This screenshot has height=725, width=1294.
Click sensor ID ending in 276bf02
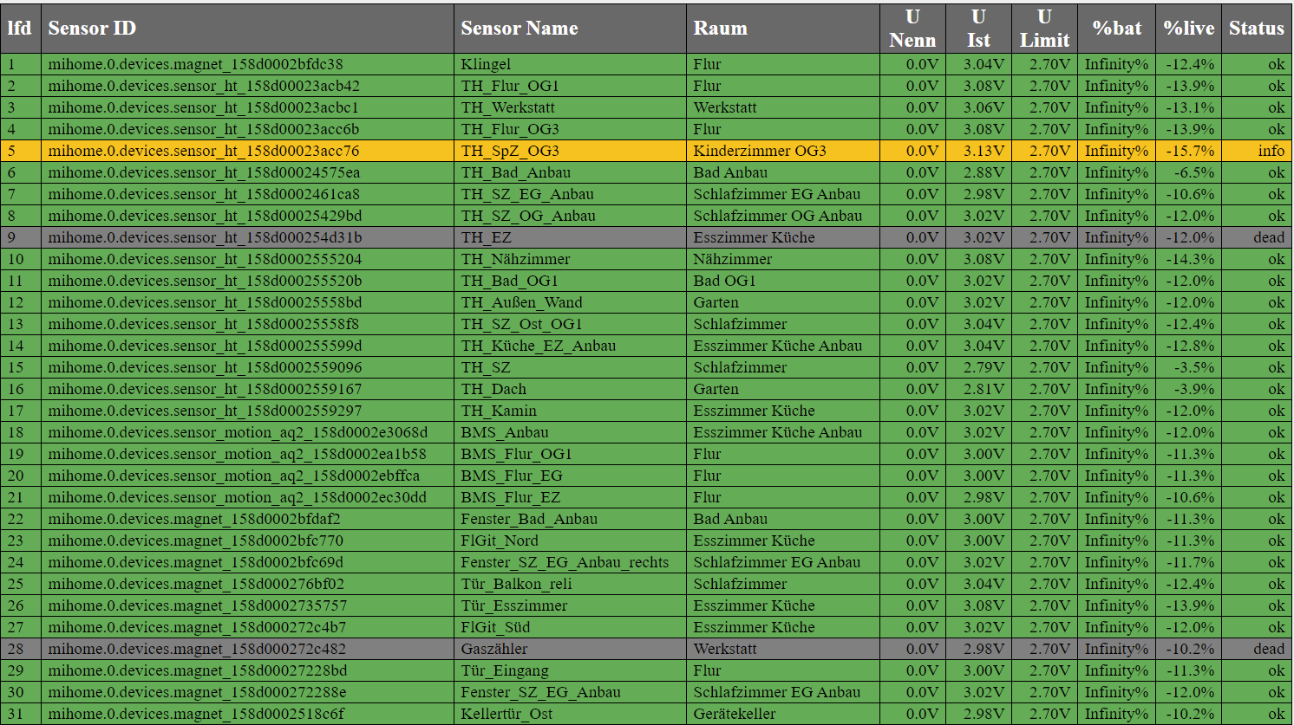pos(196,584)
